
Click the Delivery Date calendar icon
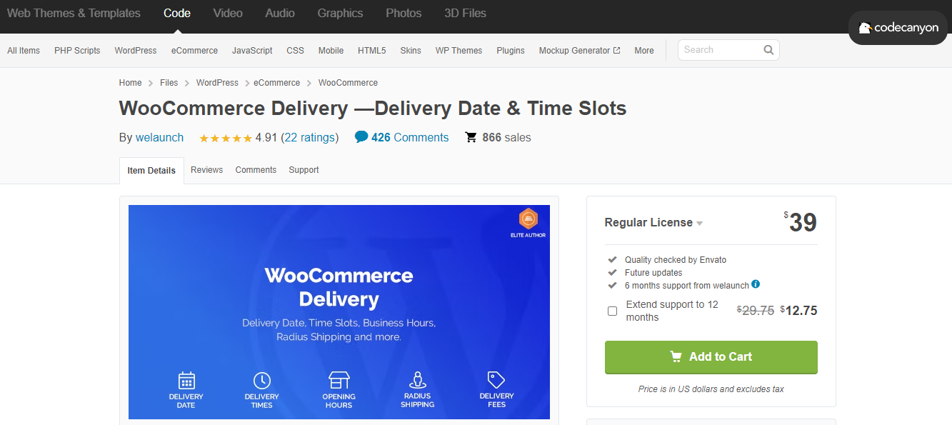pyautogui.click(x=186, y=380)
